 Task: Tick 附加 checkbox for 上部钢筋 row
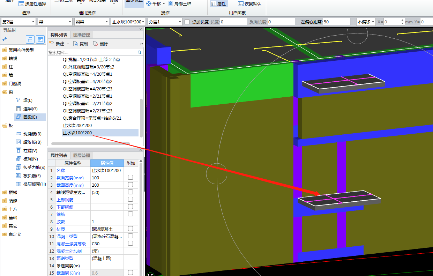pos(130,199)
